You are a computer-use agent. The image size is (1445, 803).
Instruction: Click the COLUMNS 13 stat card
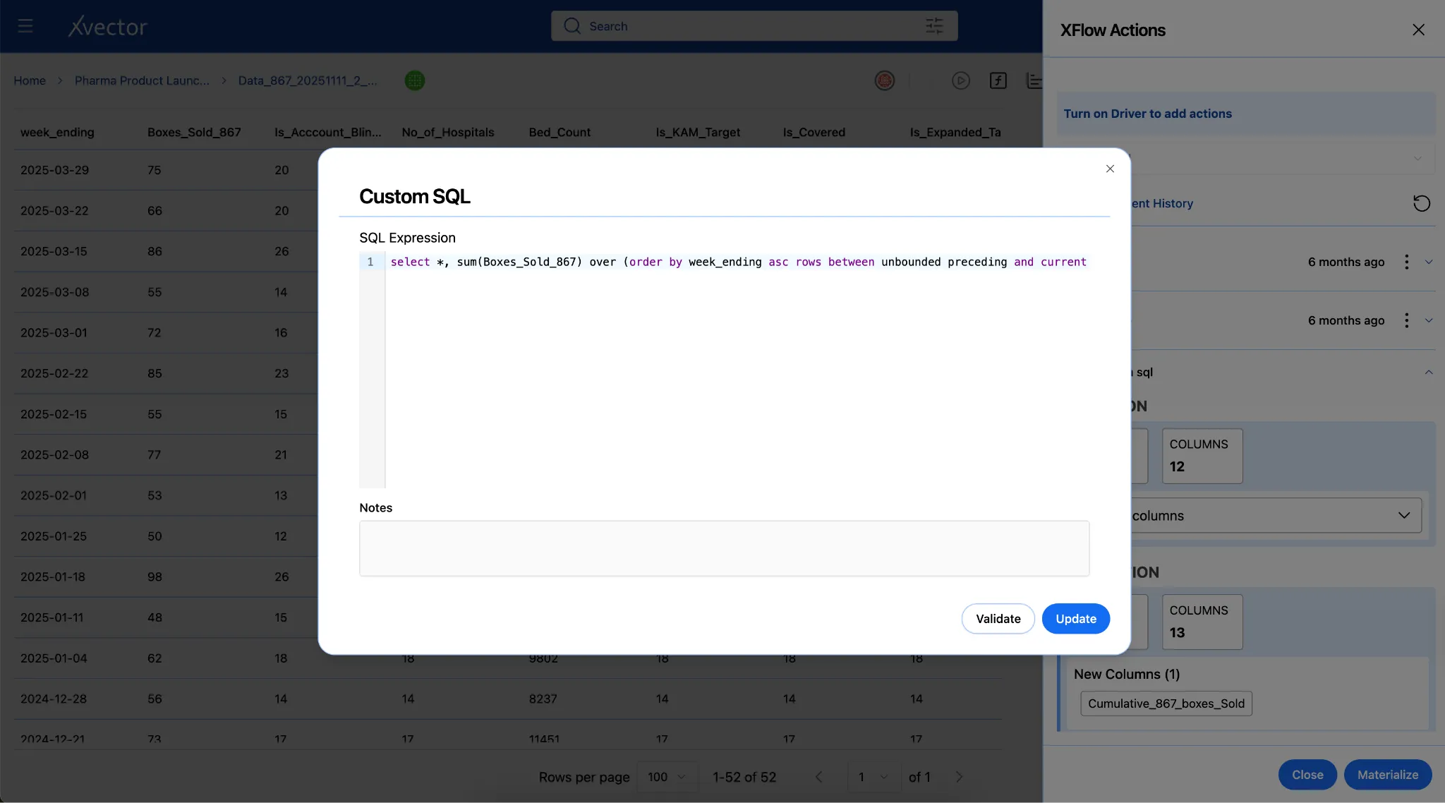(x=1202, y=622)
